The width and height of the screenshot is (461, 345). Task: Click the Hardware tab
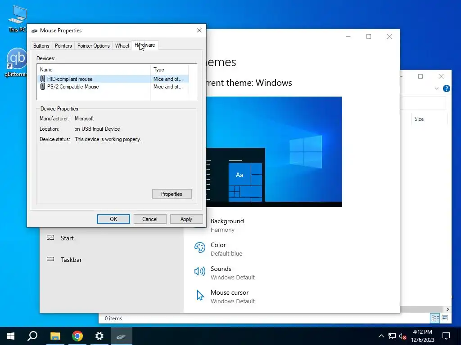(x=145, y=45)
